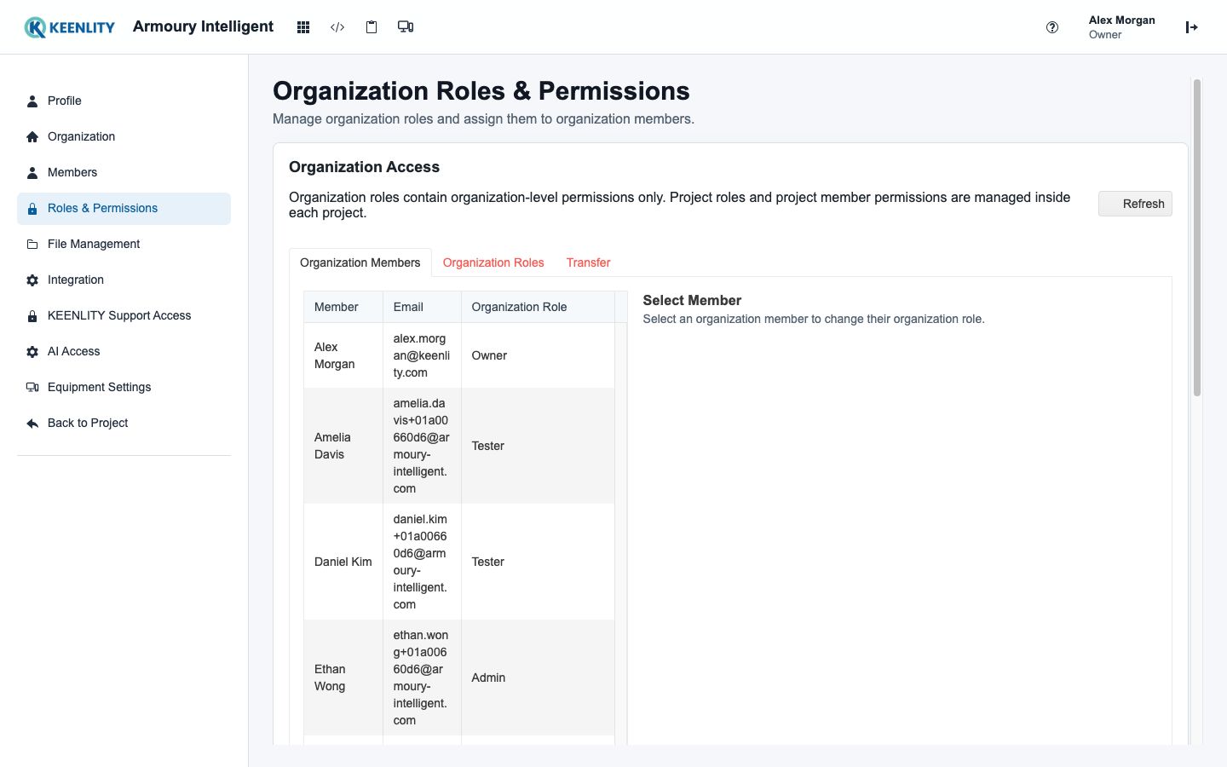Select File Management in the sidebar

[124, 245]
